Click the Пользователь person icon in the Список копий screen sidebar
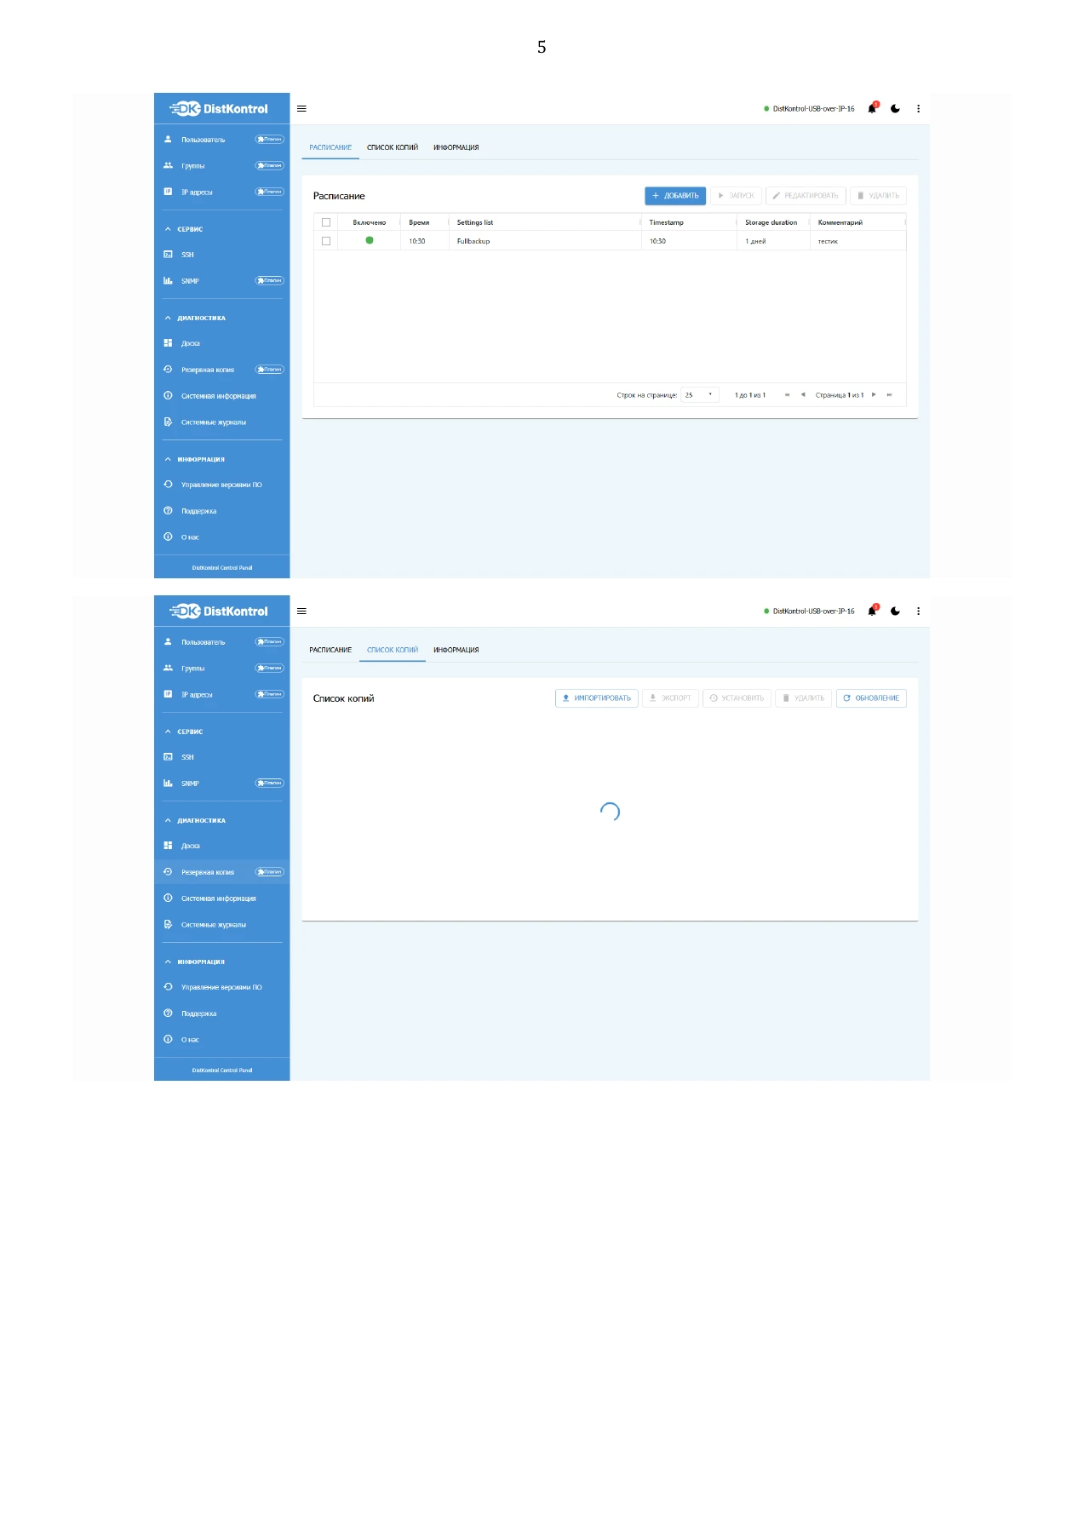 [168, 642]
